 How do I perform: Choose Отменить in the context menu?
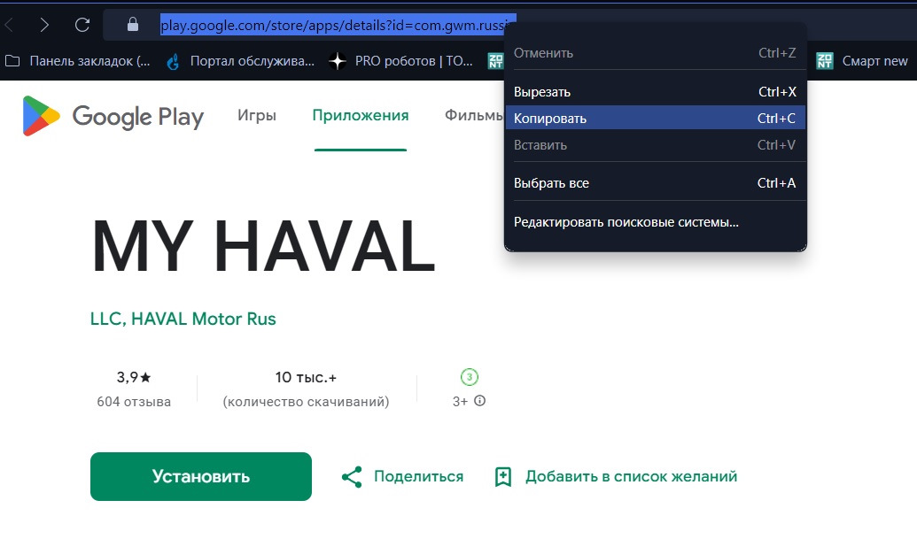(x=655, y=52)
